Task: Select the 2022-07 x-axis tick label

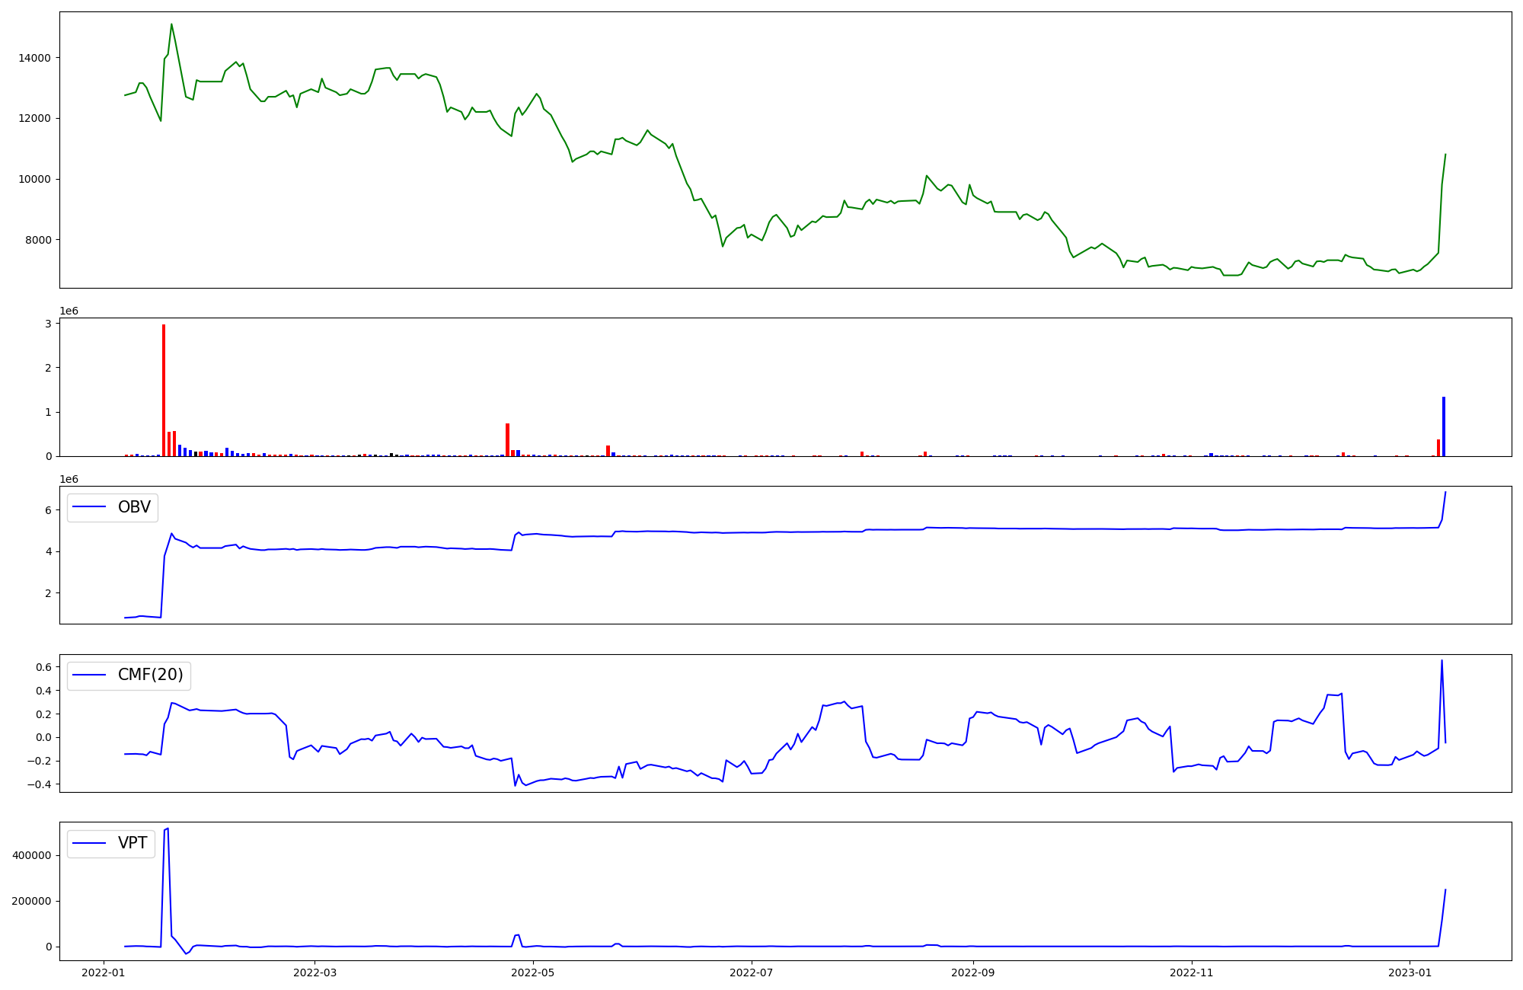Action: pos(752,972)
